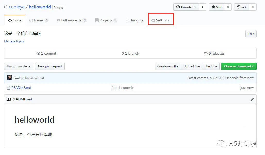Click the code brackets icon on Code tab
265x155 pixels.
click(x=10, y=20)
